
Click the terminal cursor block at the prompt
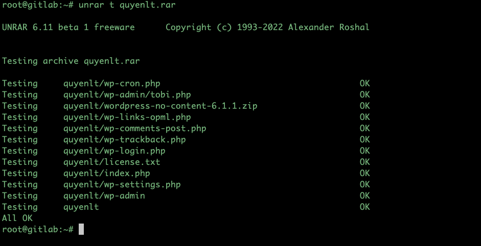pos(81,229)
